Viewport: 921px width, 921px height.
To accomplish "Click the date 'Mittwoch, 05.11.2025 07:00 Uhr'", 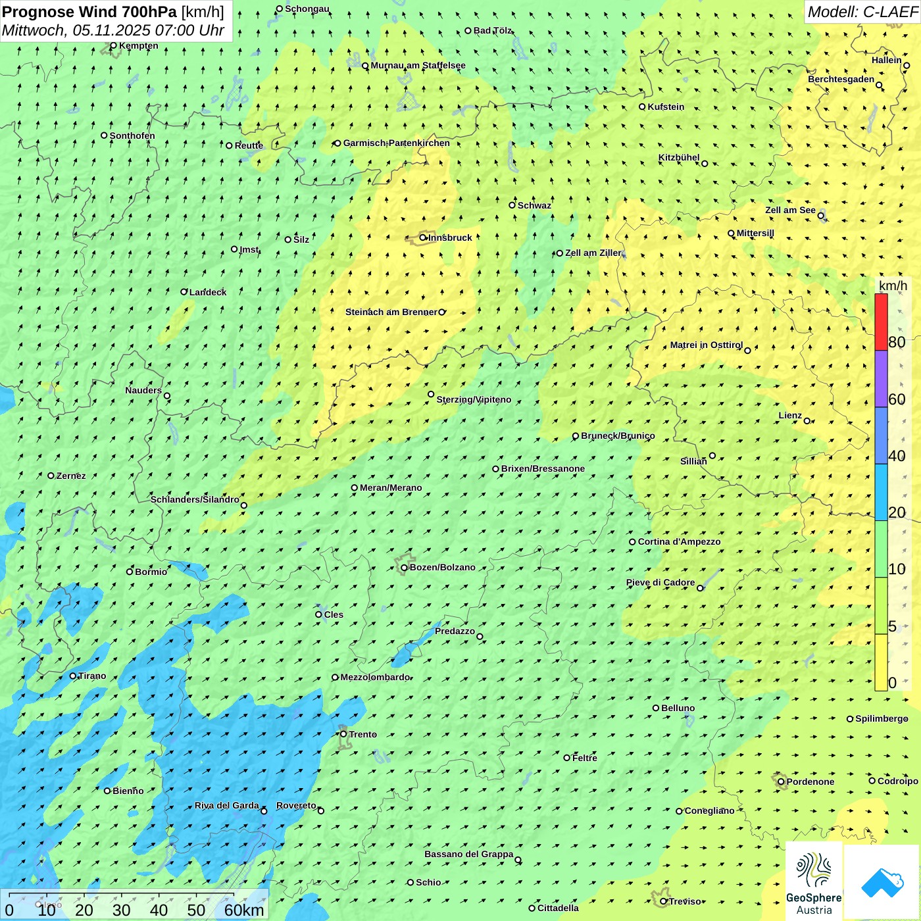I will click(x=113, y=30).
